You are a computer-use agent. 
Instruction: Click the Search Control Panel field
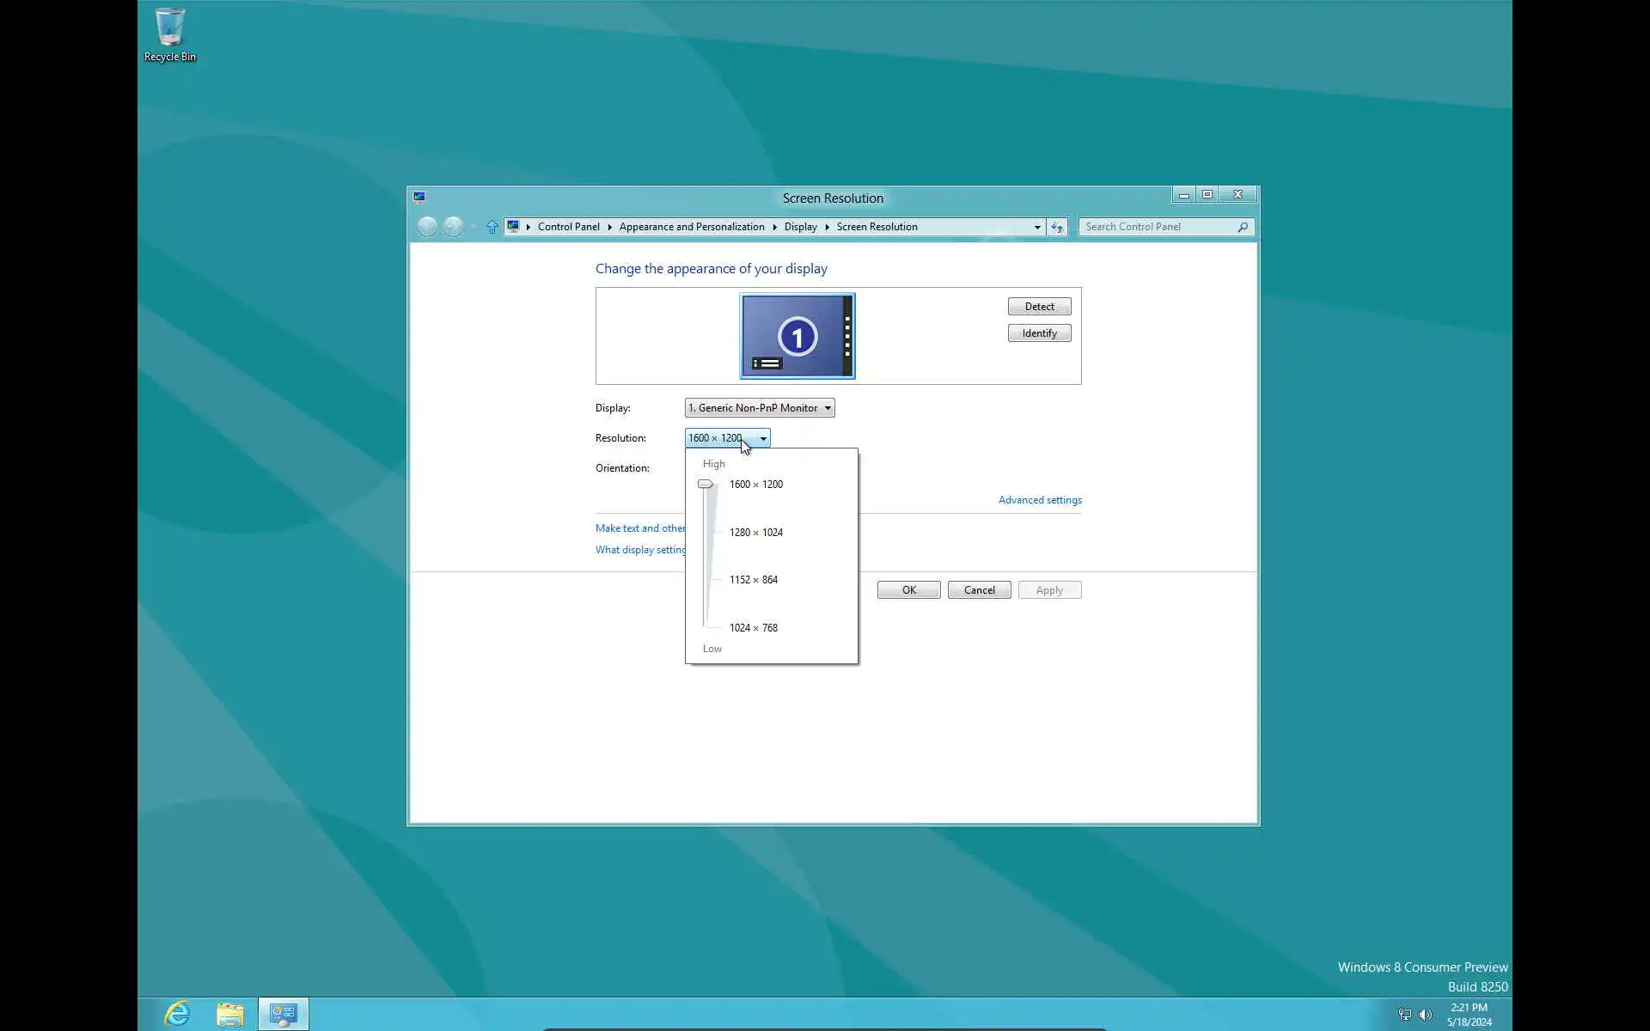pyautogui.click(x=1156, y=227)
